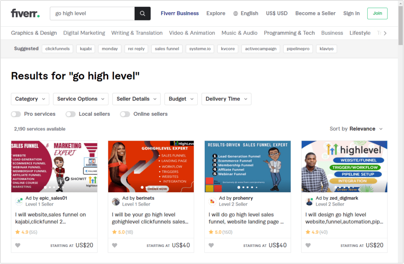Click the search magnifier button
Screen dimensions: 404x264
142,13
